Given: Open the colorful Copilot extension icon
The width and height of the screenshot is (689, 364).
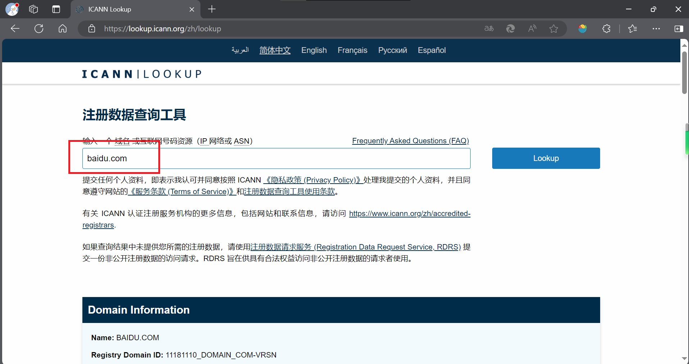Looking at the screenshot, I should coord(583,28).
